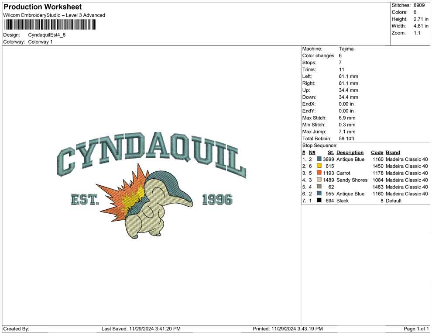Click the Carrot orange color swatch
Viewport: 432px width, 333px height.
pos(319,173)
